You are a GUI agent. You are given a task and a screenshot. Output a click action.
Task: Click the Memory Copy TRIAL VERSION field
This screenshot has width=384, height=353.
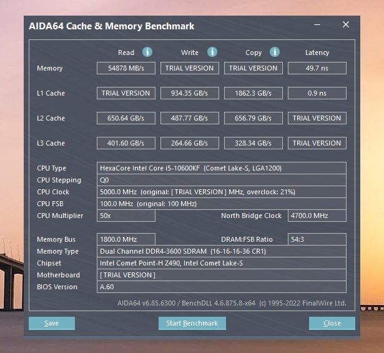point(254,68)
